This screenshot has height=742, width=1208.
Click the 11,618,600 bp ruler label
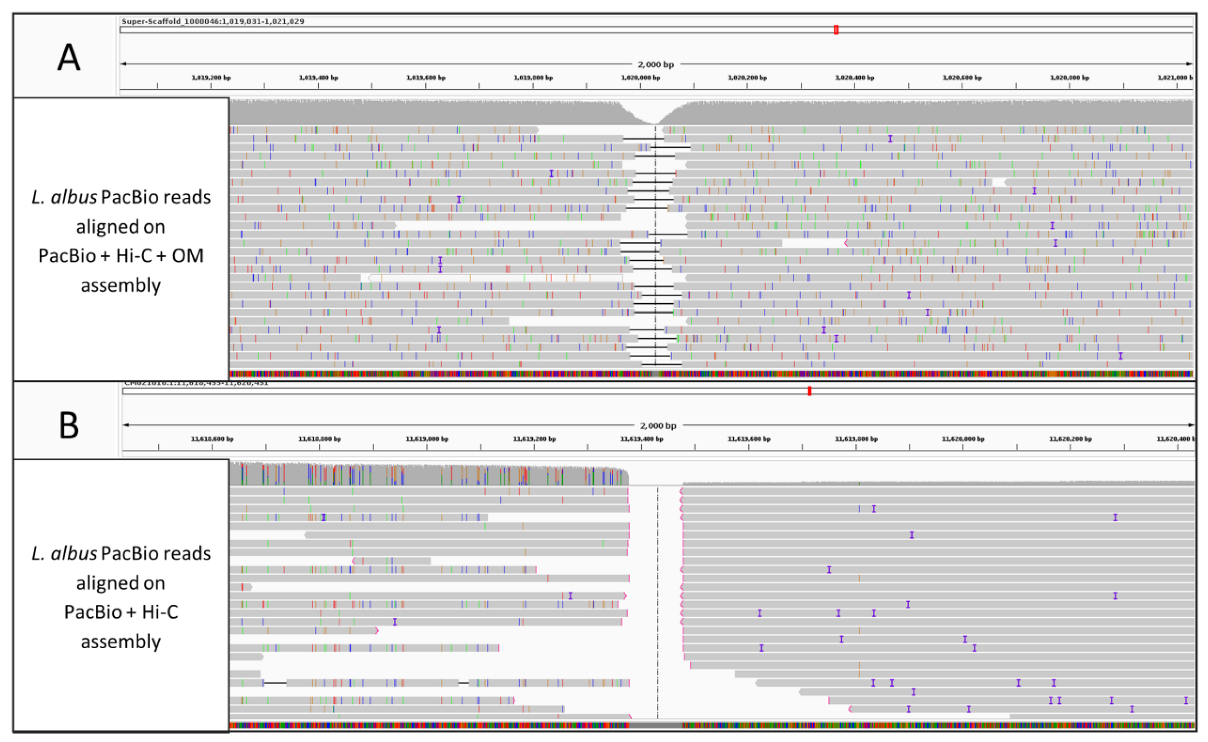coord(212,439)
